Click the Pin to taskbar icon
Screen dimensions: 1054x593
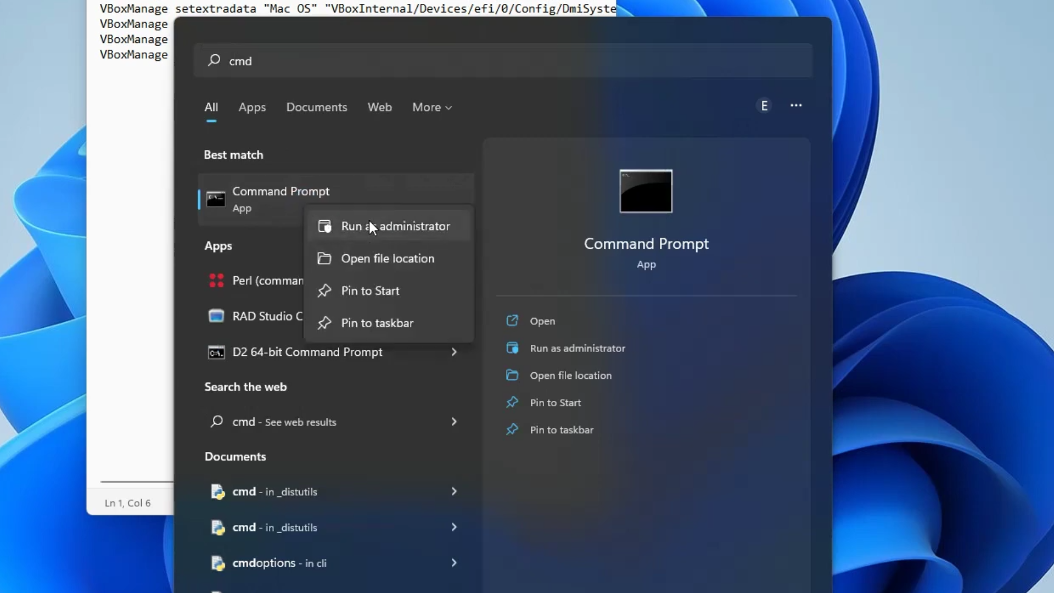(324, 323)
